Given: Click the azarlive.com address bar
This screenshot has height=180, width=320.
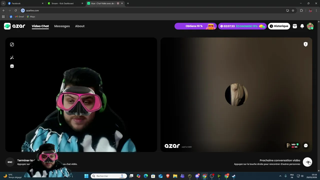Looking at the screenshot, I should click(152, 10).
